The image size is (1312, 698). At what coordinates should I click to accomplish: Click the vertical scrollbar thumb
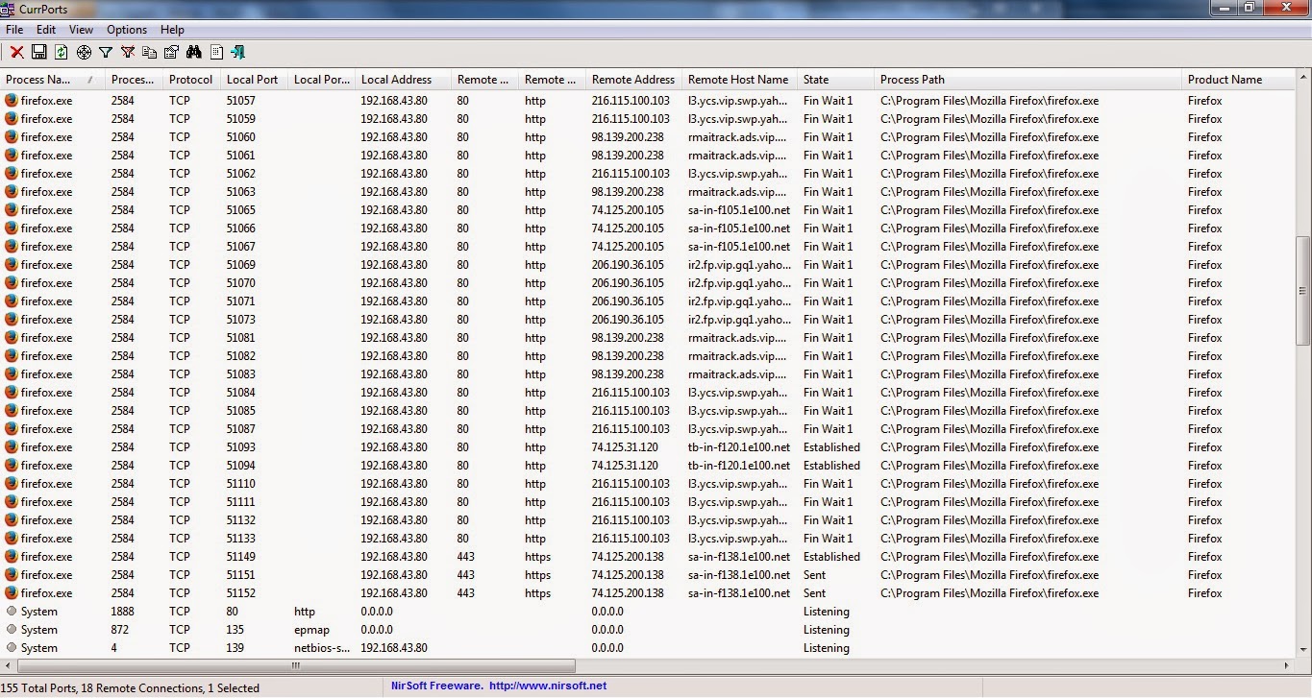1303,290
